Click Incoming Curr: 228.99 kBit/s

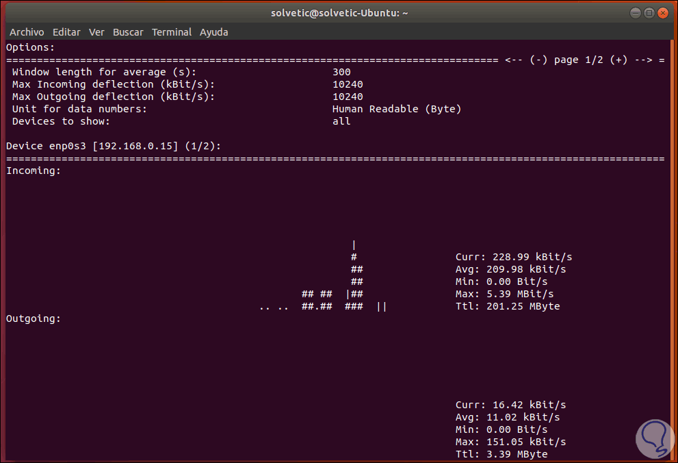514,257
